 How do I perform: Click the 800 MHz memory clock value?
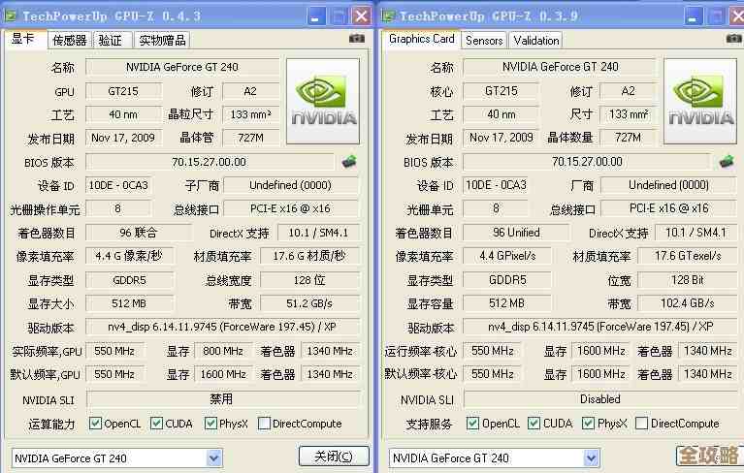point(223,351)
